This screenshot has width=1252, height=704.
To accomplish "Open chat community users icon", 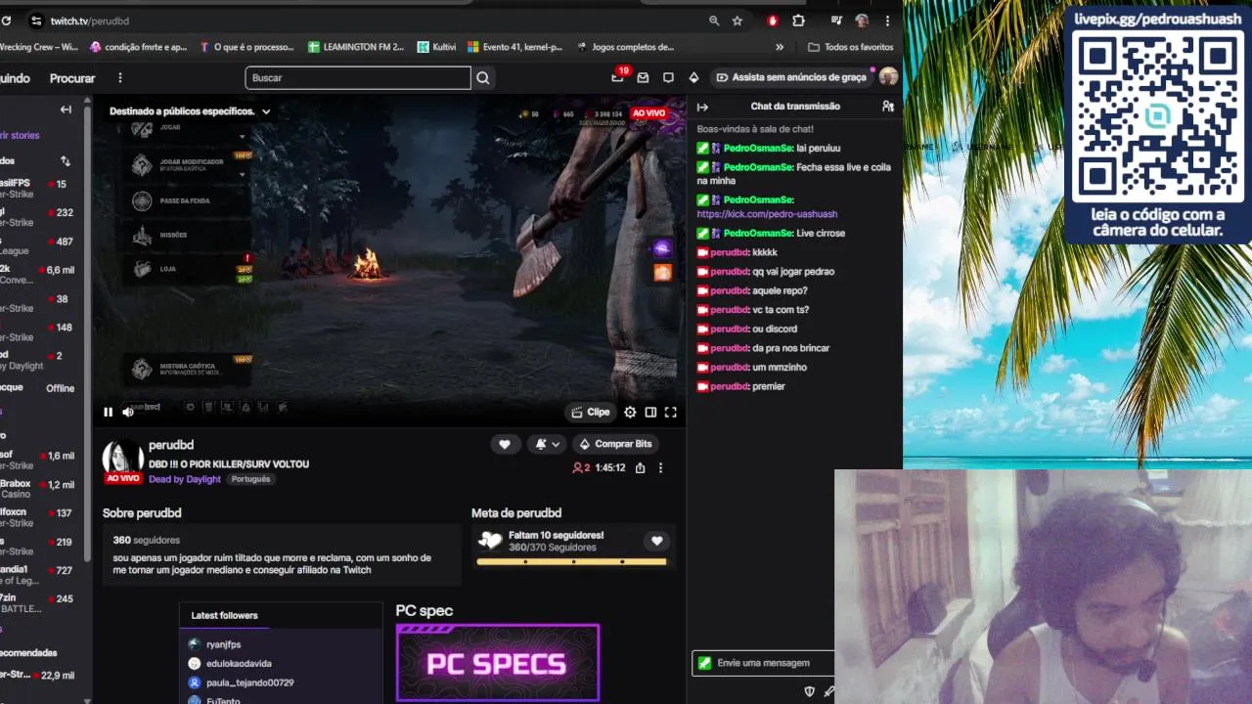I will pyautogui.click(x=888, y=107).
